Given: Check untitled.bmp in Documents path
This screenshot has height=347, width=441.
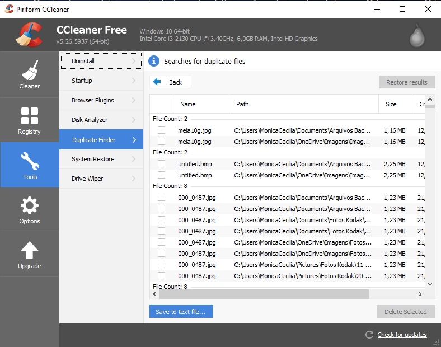Looking at the screenshot, I should tap(161, 163).
